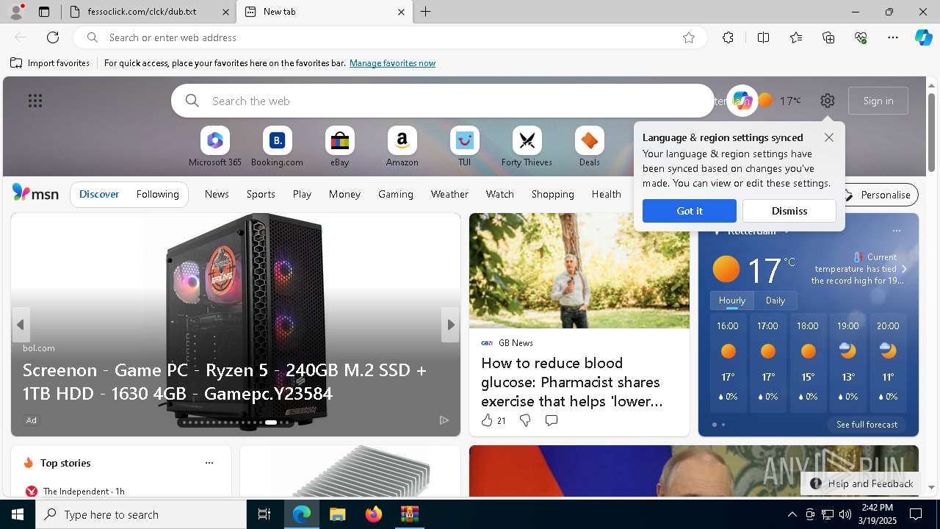Click the Sign in button
This screenshot has height=529, width=940.
[878, 101]
